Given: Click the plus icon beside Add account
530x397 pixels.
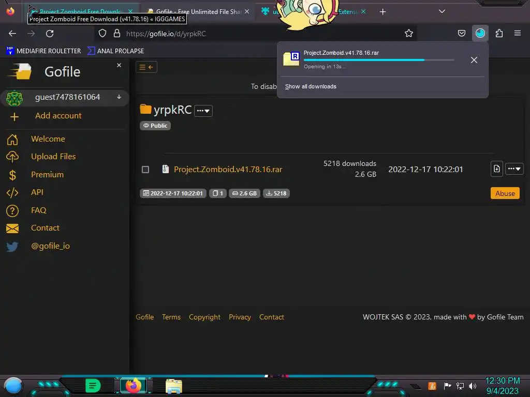Looking at the screenshot, I should [14, 117].
